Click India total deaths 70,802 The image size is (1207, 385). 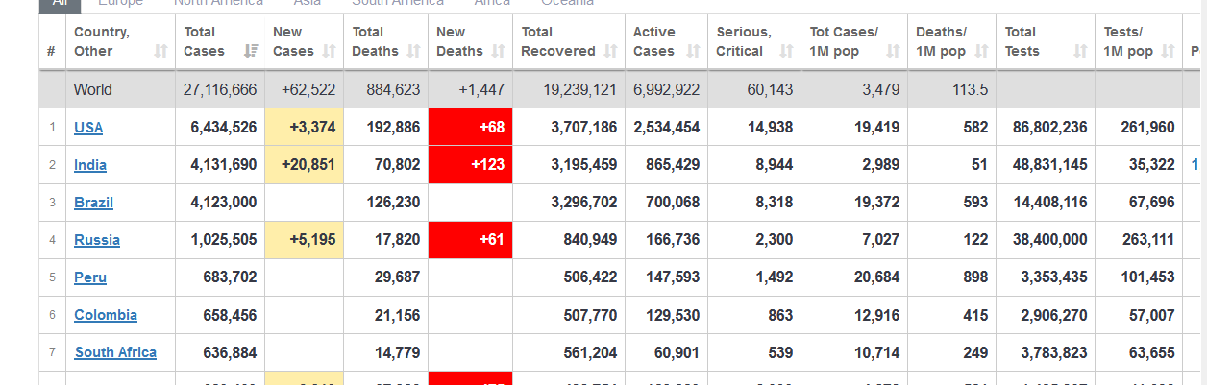coord(397,164)
